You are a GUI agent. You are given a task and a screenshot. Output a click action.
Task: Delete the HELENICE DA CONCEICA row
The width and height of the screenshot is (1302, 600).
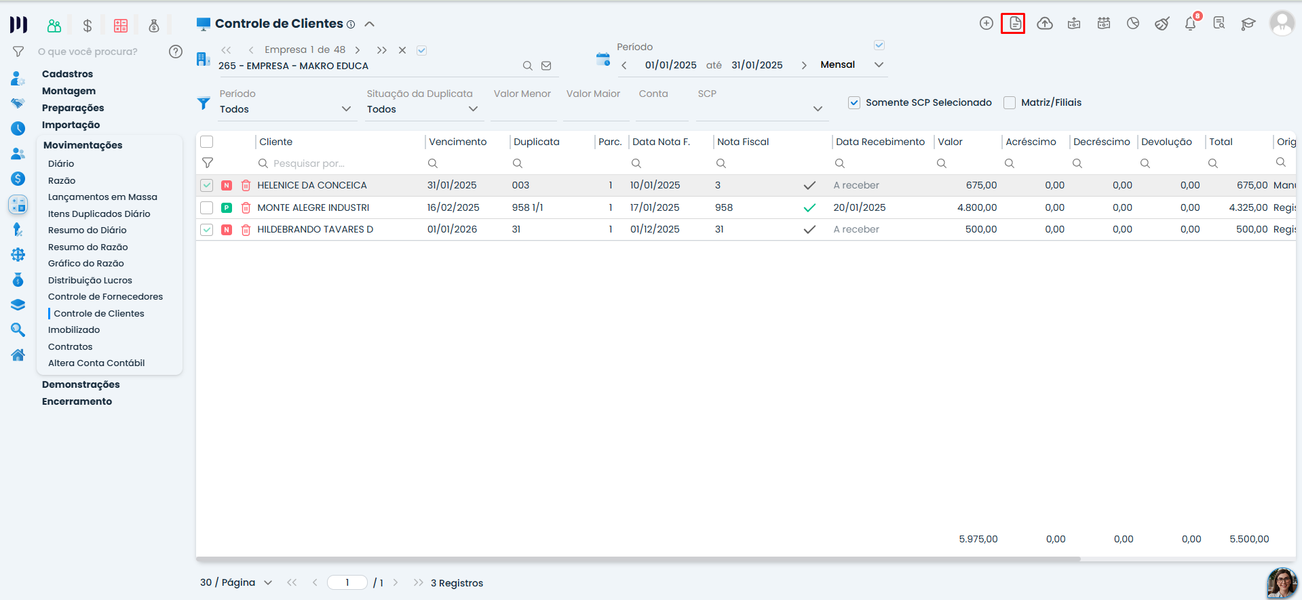point(246,185)
